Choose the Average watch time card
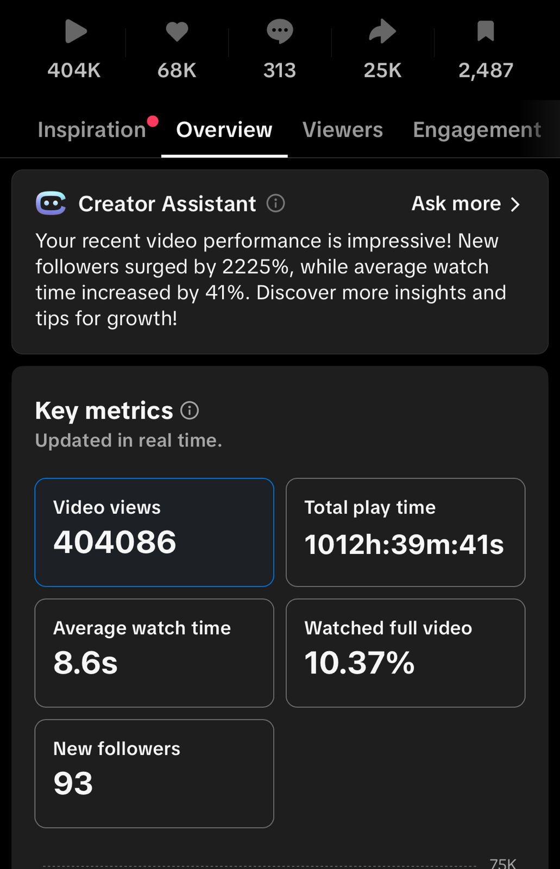This screenshot has width=560, height=869. point(154,653)
